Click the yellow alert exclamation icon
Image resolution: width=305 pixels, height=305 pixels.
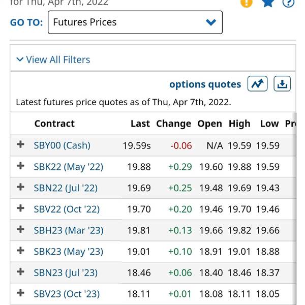[x=246, y=3]
